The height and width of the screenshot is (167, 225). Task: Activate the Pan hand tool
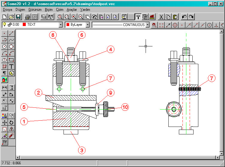pos(87,17)
